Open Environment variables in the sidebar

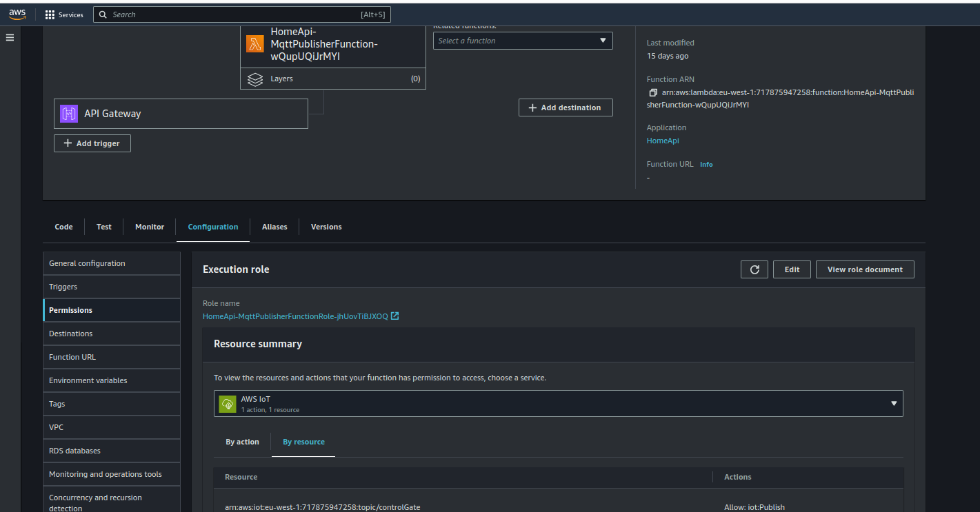click(x=88, y=380)
